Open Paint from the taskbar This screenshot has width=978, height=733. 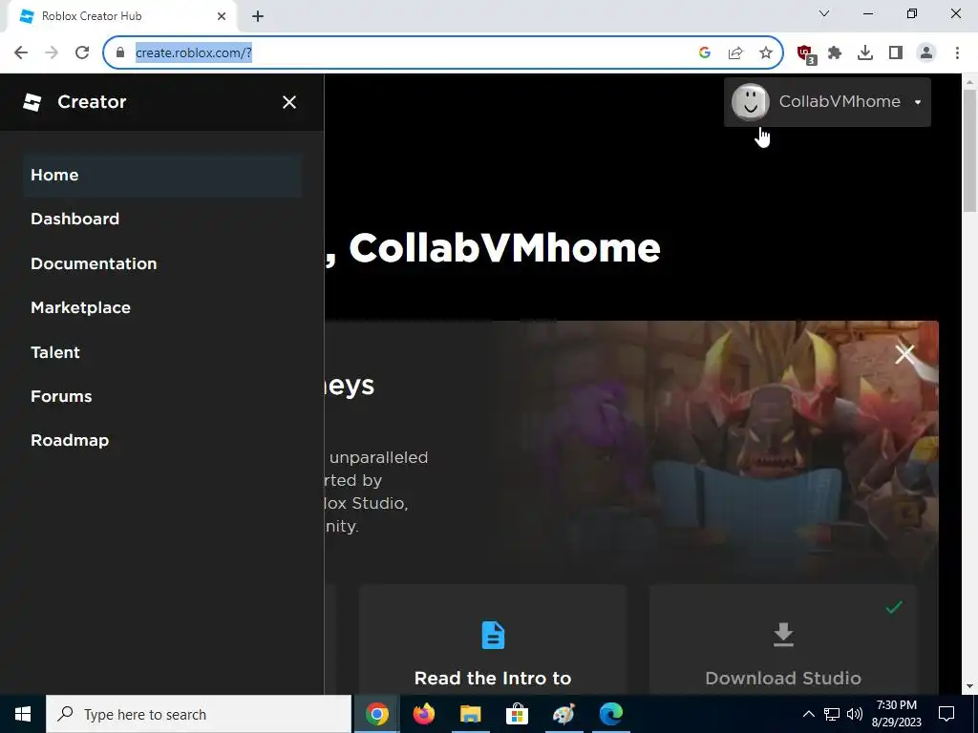[563, 714]
